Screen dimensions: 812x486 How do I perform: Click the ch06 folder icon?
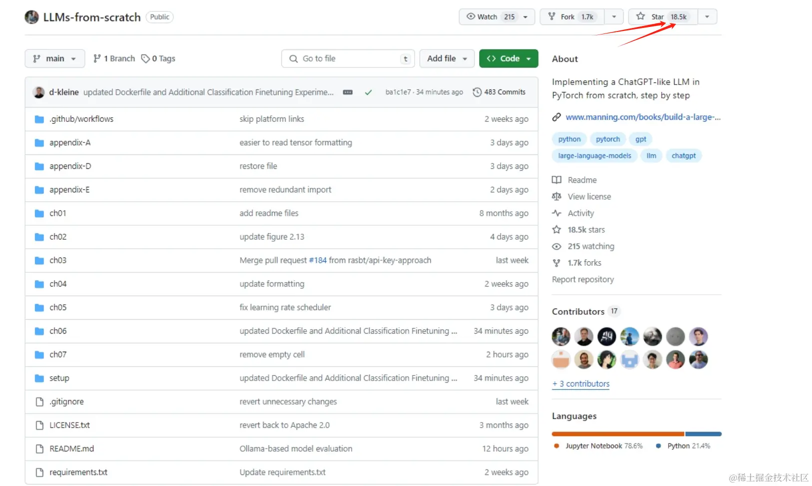pos(39,331)
